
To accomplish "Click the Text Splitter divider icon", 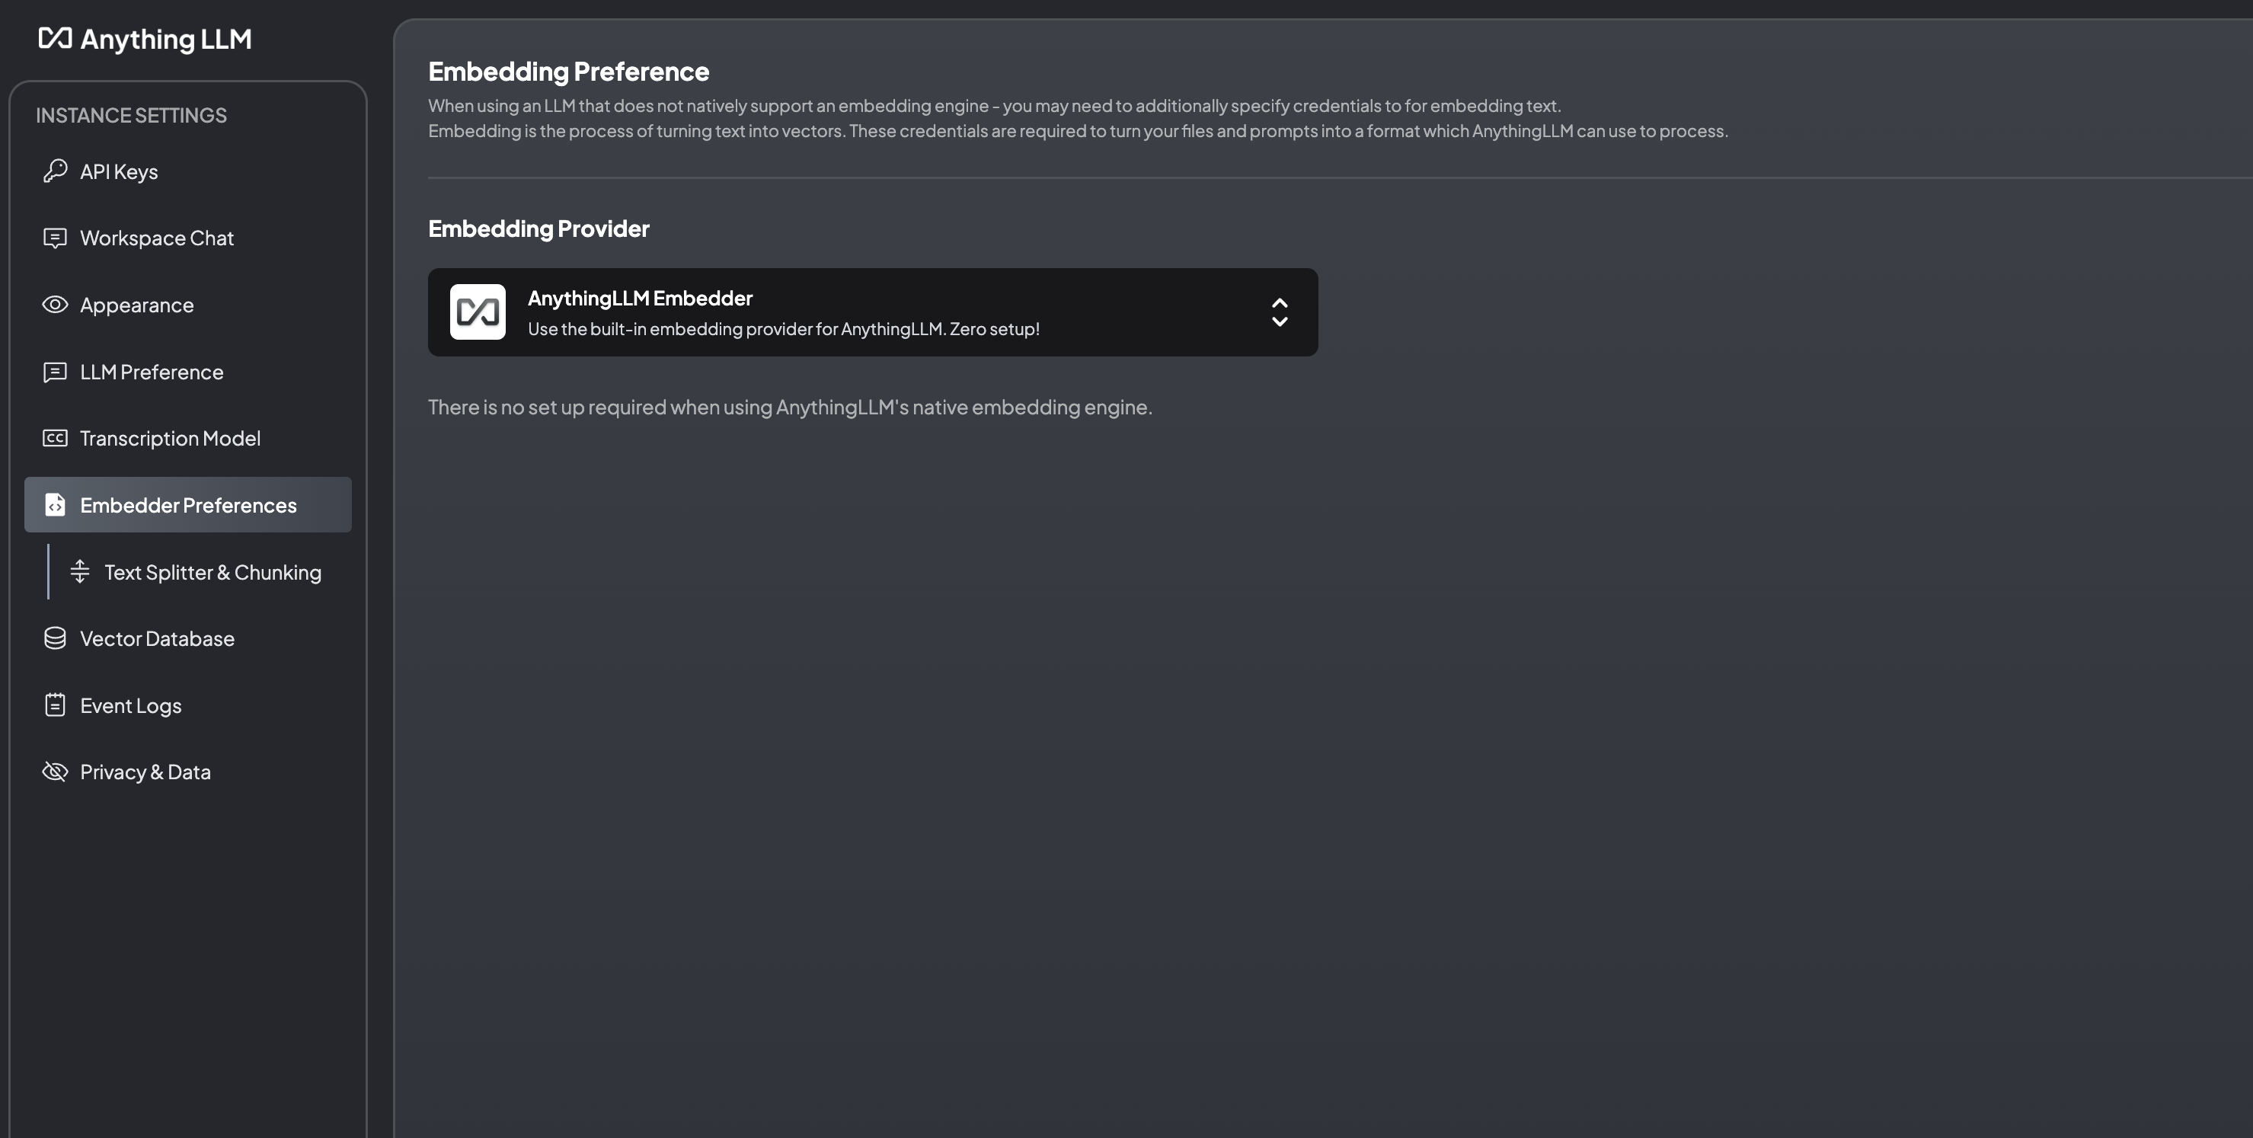I will 79,571.
